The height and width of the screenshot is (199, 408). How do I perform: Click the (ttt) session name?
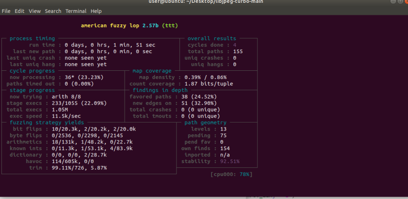[170, 25]
